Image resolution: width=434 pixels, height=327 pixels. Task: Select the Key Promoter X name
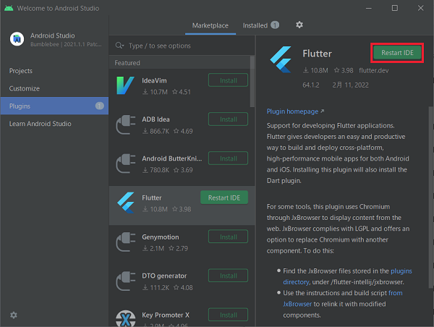point(166,315)
